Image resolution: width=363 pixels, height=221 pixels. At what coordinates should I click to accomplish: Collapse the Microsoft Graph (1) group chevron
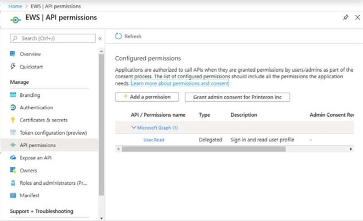pyautogui.click(x=134, y=127)
